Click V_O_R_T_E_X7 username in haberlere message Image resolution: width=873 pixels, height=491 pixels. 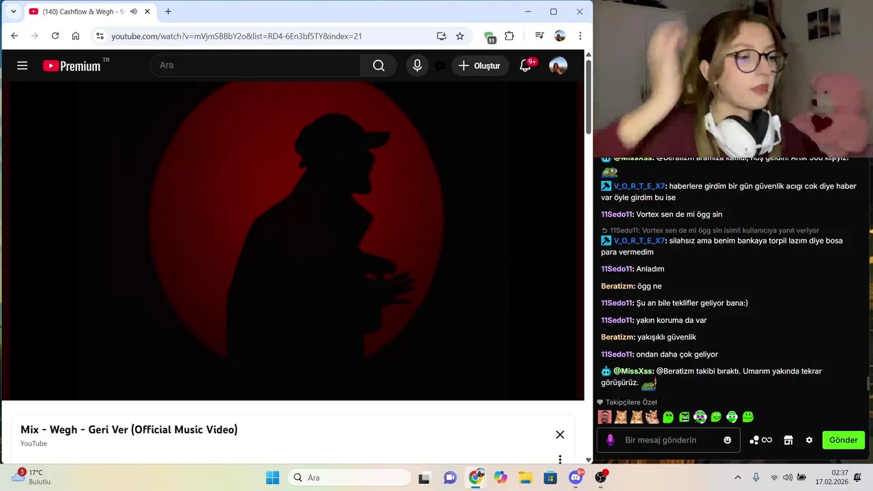(639, 186)
